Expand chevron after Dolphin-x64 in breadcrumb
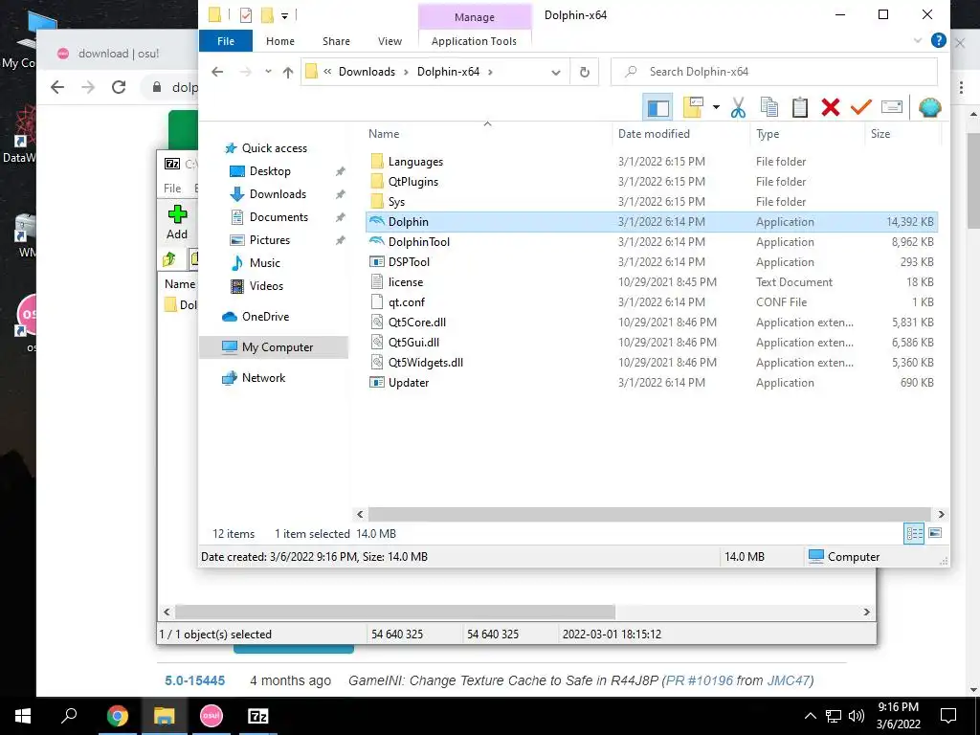The width and height of the screenshot is (980, 735). [491, 72]
